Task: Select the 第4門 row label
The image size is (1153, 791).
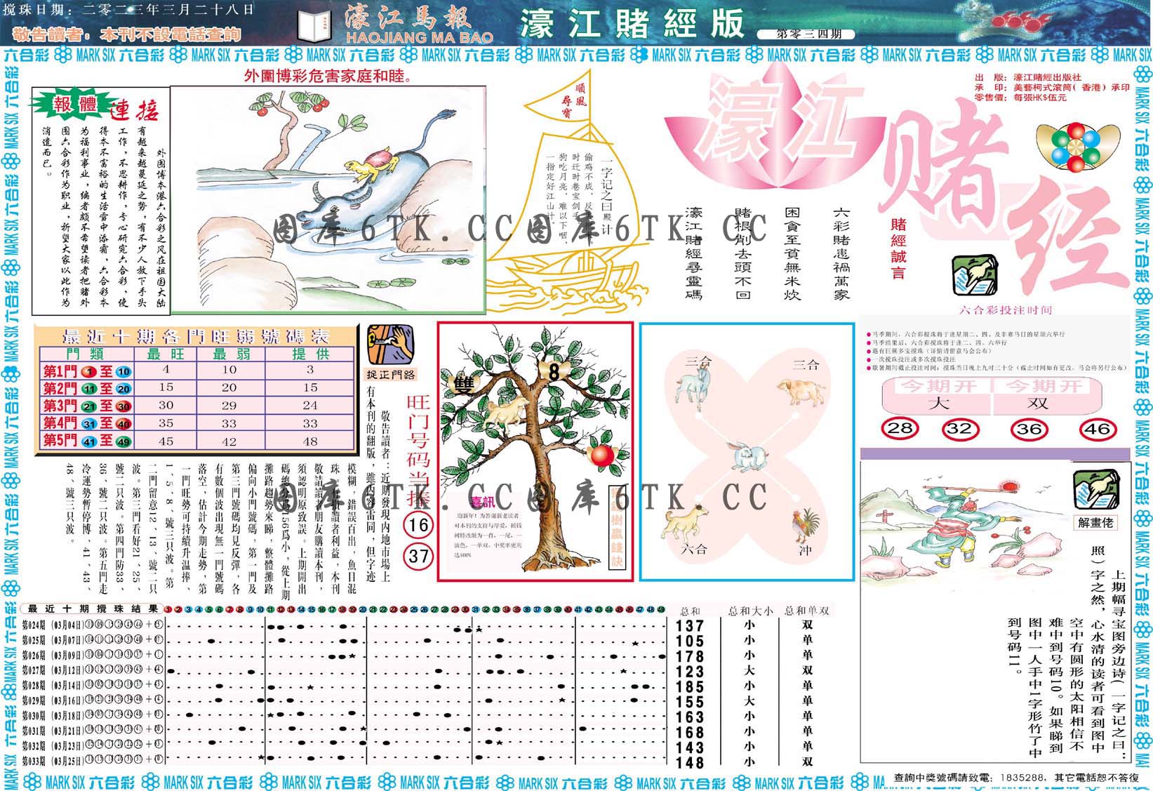Action: (x=88, y=423)
